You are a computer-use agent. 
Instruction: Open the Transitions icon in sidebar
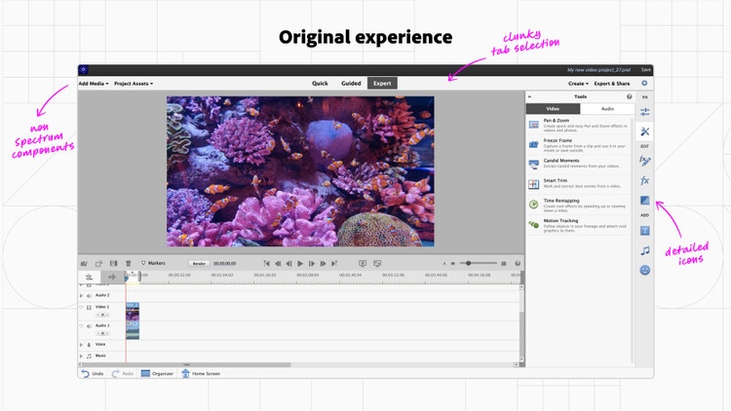pos(645,201)
